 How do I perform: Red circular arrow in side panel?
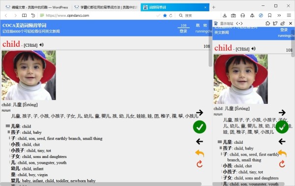pos(282,164)
